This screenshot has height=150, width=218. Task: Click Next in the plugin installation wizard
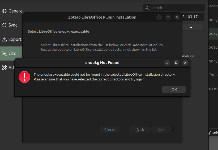tap(162, 130)
